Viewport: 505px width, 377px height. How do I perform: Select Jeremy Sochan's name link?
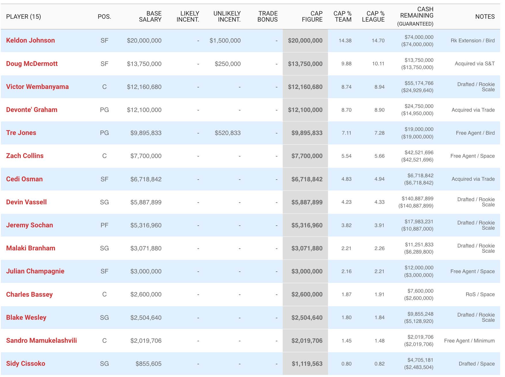30,225
